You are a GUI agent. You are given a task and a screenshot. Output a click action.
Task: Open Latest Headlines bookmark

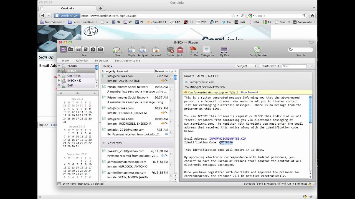[83, 22]
